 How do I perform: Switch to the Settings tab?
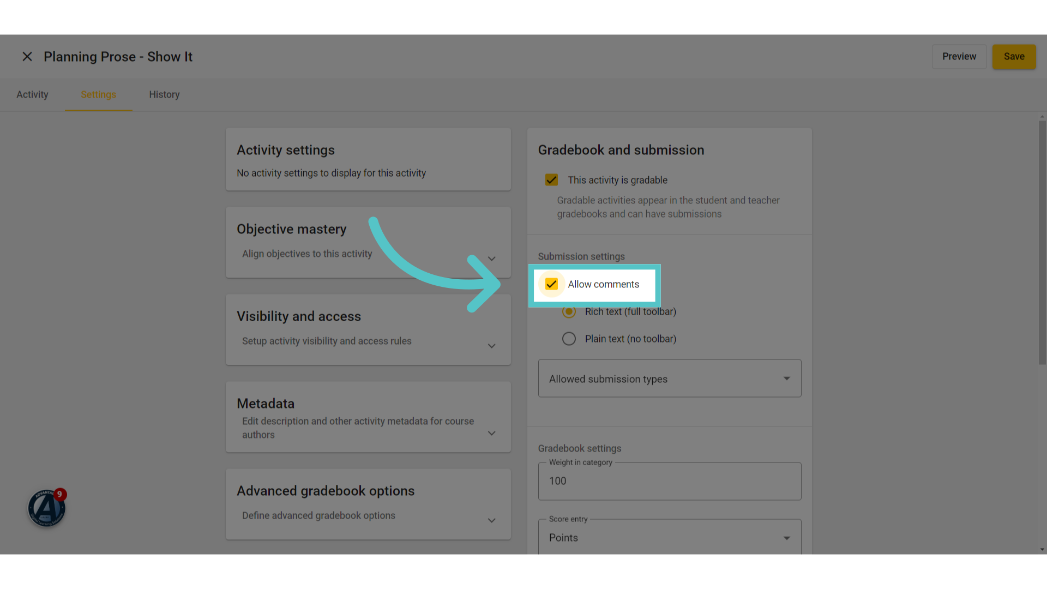coord(98,94)
